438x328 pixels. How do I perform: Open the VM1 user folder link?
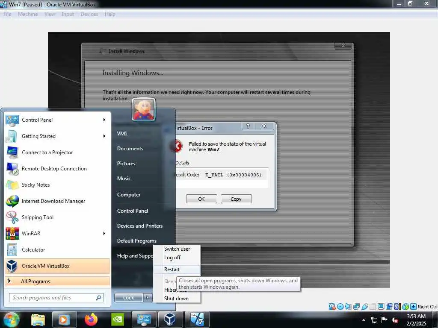click(122, 134)
